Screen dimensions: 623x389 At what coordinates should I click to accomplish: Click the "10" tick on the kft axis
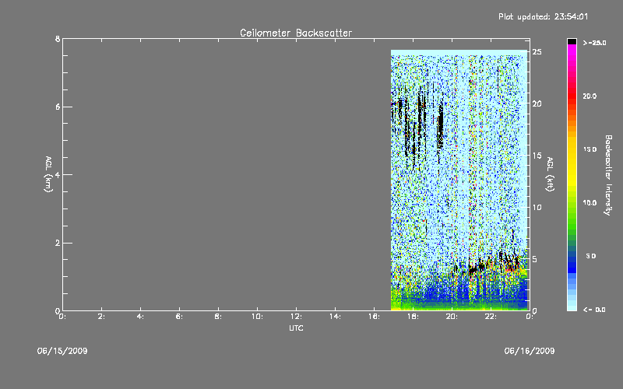[x=537, y=207]
